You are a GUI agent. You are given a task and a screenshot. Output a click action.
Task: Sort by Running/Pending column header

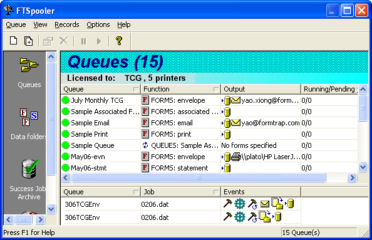point(329,89)
